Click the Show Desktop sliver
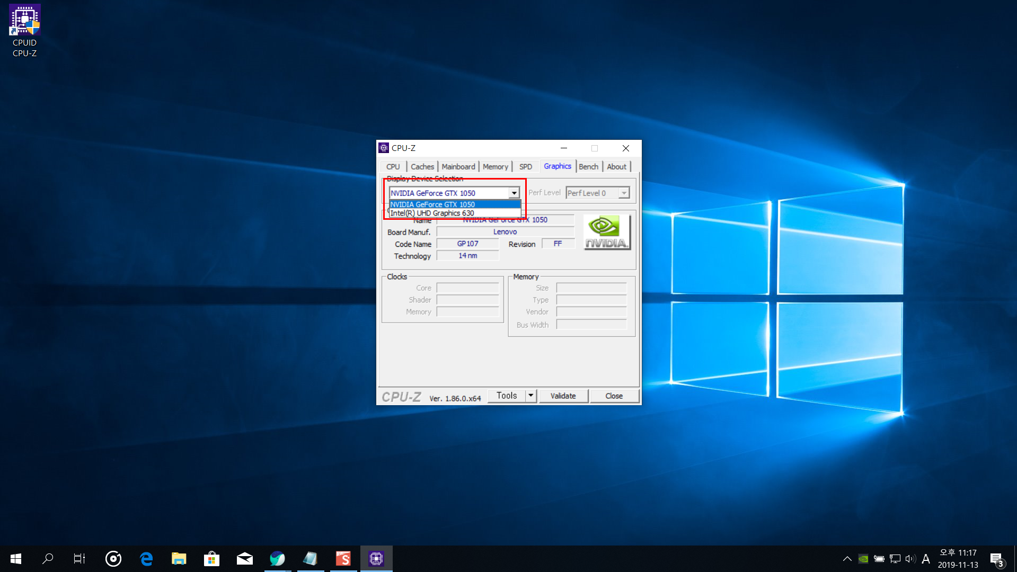The width and height of the screenshot is (1017, 572). click(x=1015, y=559)
